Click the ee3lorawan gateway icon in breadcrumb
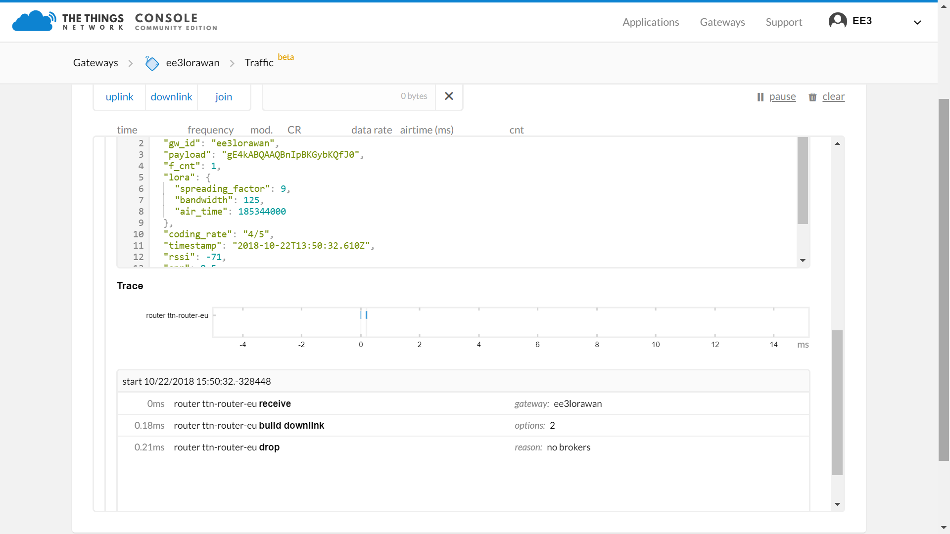 coord(152,63)
